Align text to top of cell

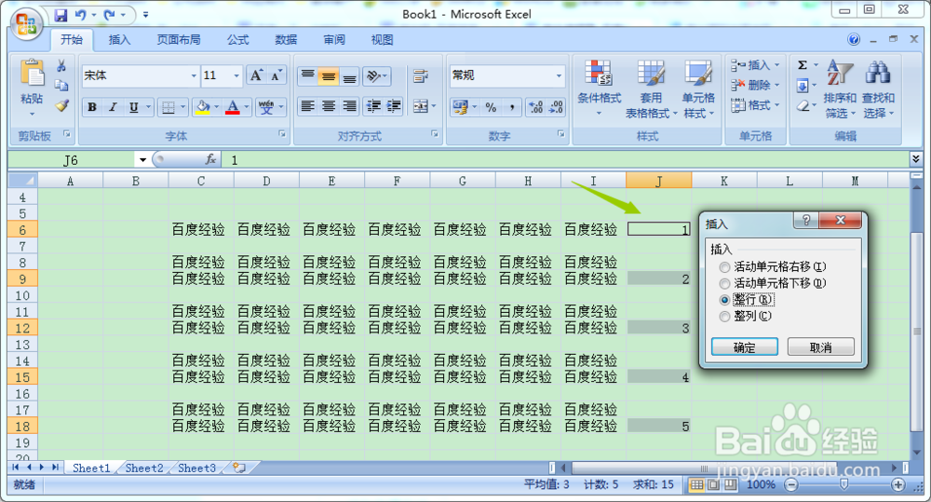click(x=307, y=75)
